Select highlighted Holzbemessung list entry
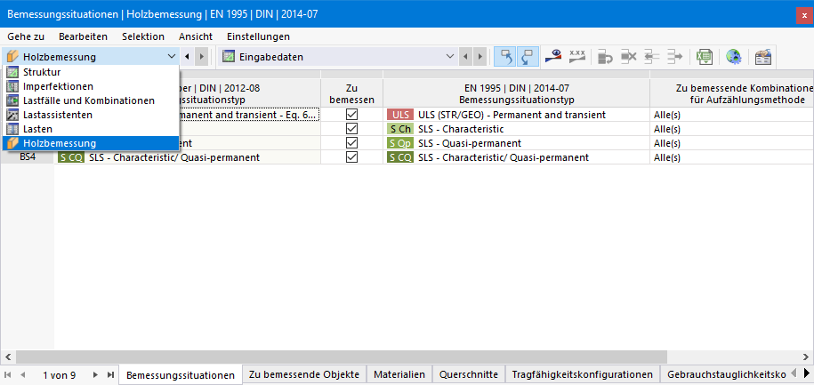The width and height of the screenshot is (814, 385). click(x=91, y=143)
